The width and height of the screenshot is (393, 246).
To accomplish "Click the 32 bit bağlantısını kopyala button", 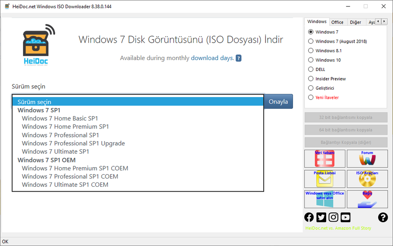I will [x=346, y=117].
